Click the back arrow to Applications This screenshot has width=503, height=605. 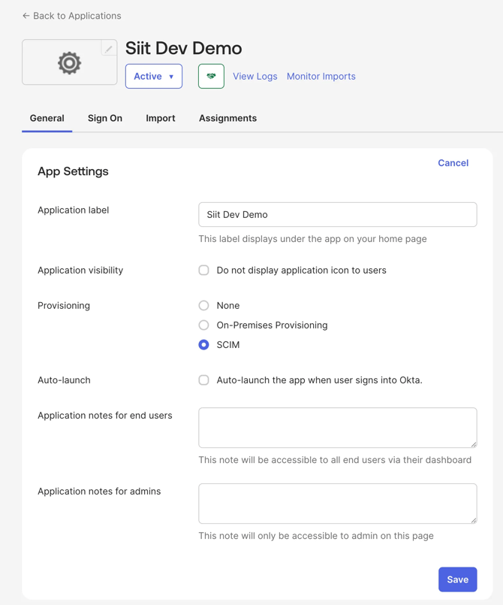click(26, 16)
